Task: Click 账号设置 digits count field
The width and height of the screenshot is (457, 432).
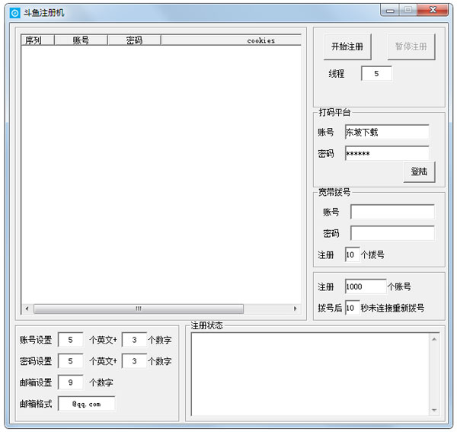Action: [x=134, y=340]
